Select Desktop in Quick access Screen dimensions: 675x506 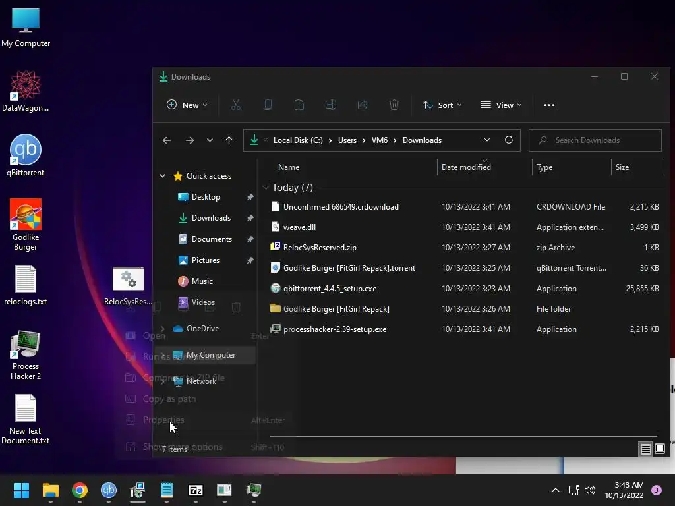[x=206, y=196]
